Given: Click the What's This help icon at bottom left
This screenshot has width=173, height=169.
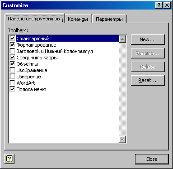Looking at the screenshot, I should click(9, 159).
